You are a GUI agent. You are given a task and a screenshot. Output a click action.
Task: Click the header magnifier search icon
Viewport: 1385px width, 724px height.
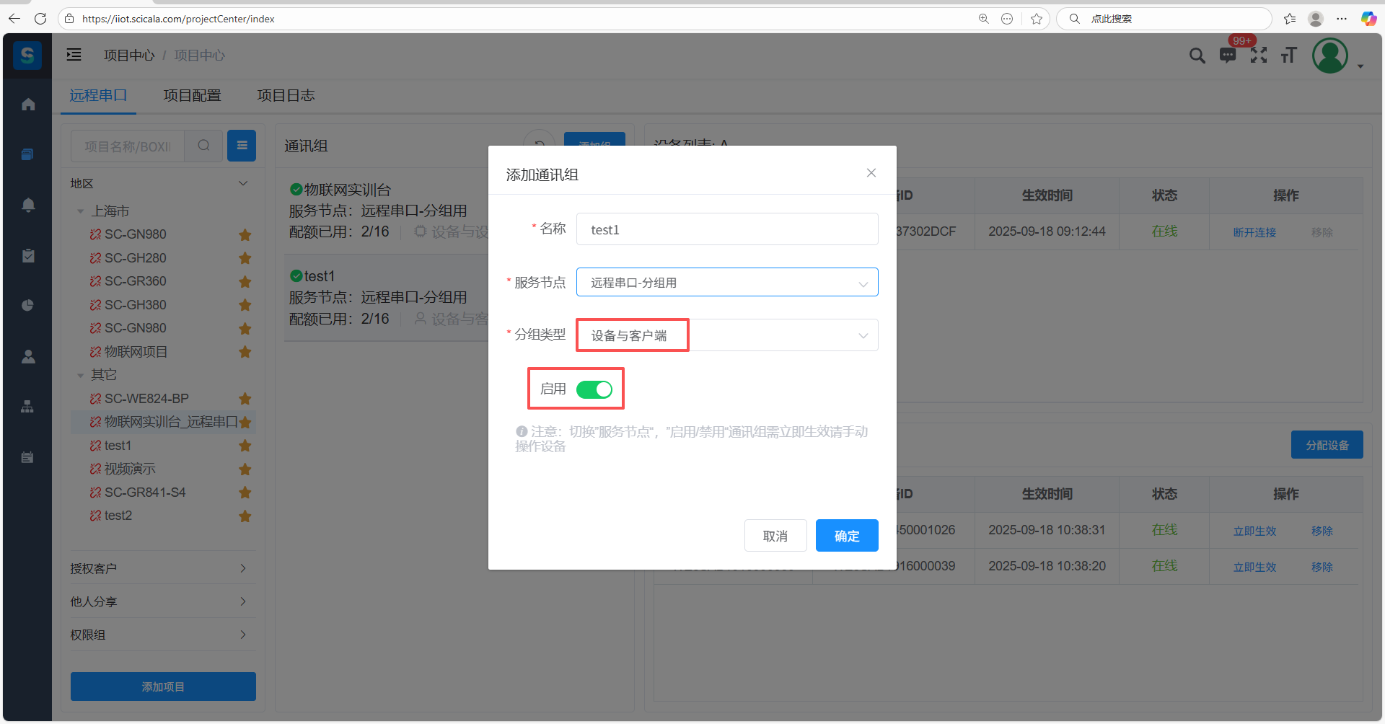[x=1197, y=56]
